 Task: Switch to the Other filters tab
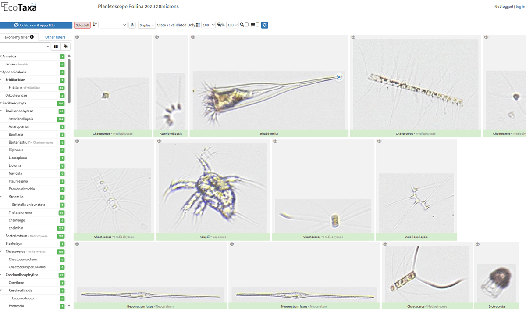click(55, 37)
